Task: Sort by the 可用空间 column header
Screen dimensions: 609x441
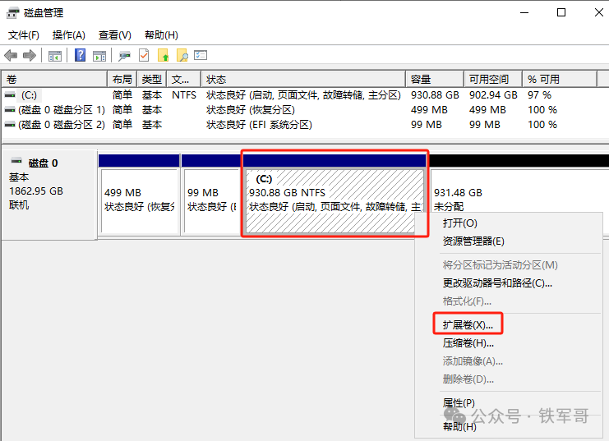Action: click(492, 80)
